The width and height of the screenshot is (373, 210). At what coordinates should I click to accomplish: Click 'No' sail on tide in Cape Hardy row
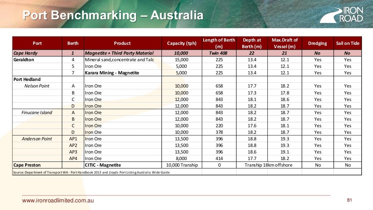pos(347,53)
